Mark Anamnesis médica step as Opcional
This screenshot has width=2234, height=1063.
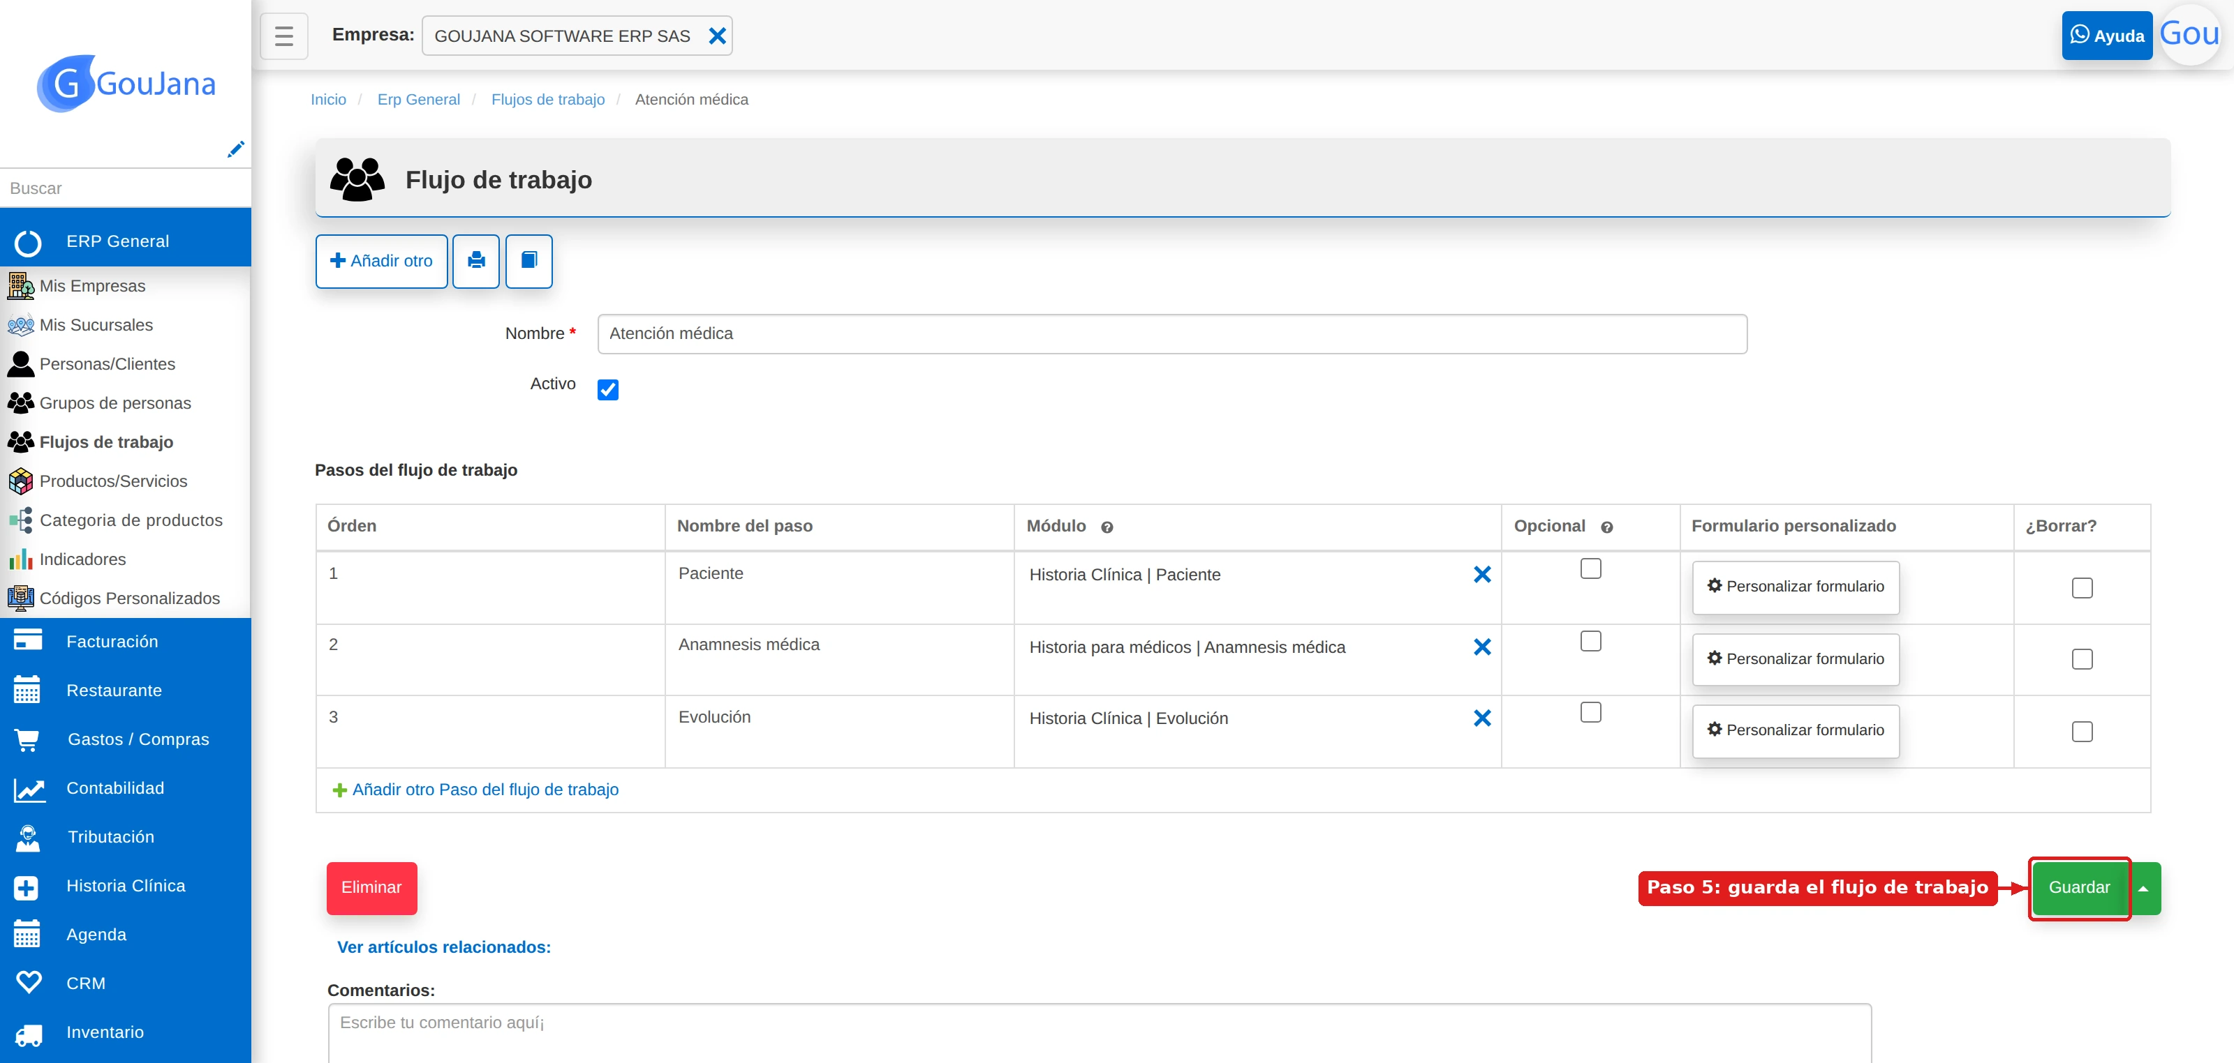click(1590, 641)
